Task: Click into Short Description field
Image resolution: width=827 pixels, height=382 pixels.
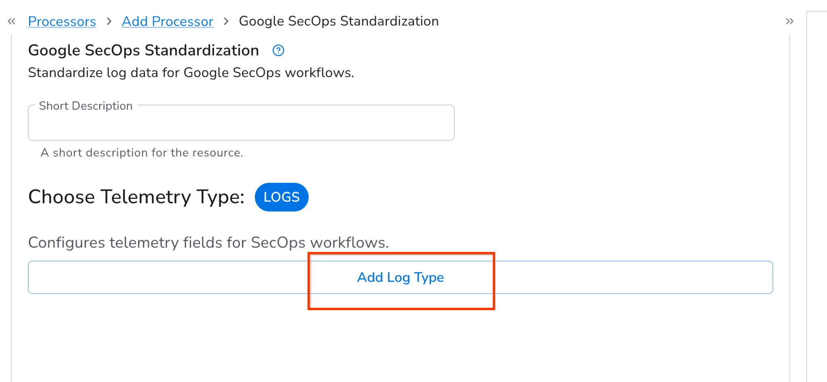Action: pyautogui.click(x=241, y=123)
